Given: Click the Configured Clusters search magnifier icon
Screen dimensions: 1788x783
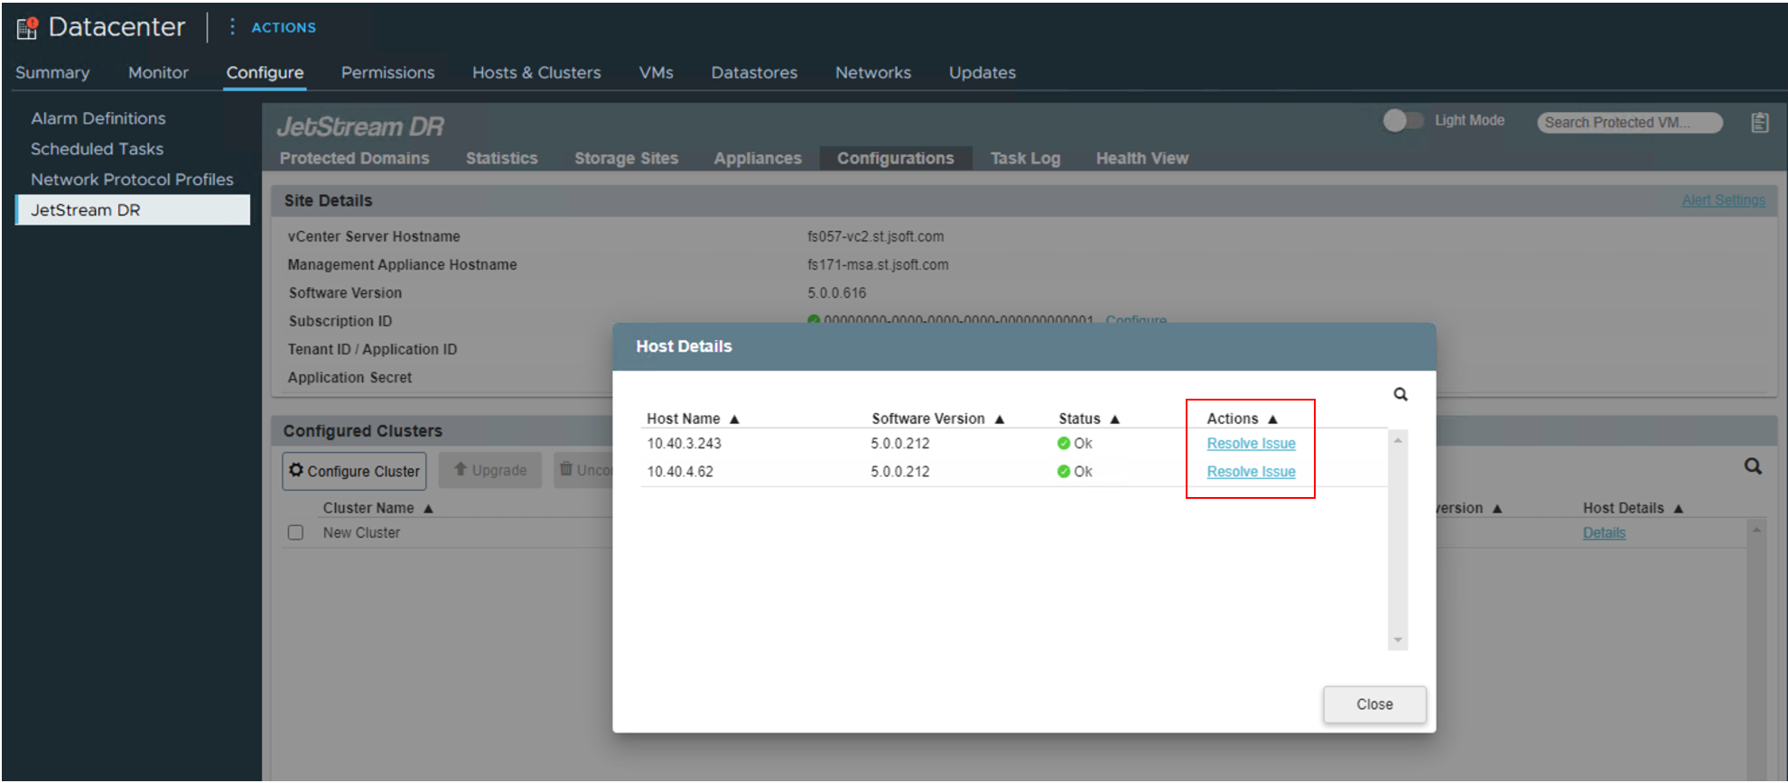Looking at the screenshot, I should click(x=1752, y=466).
